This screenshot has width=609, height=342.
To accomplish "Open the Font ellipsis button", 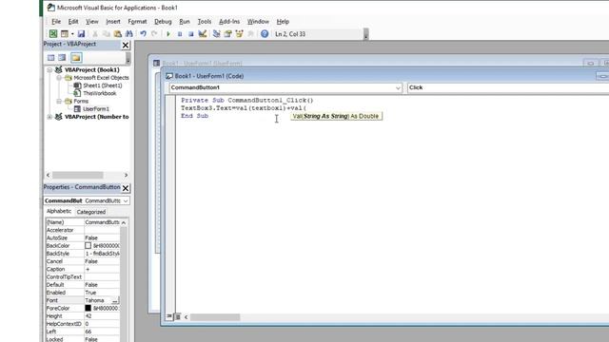I will coord(115,300).
